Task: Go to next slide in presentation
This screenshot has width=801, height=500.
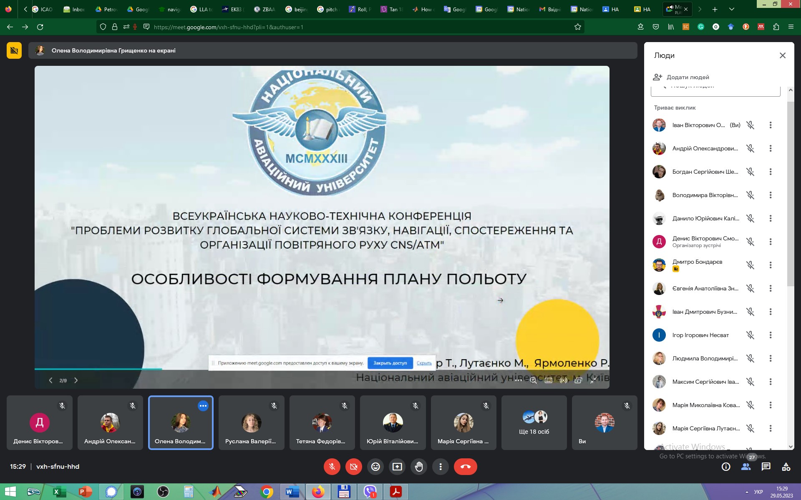Action: pos(76,380)
